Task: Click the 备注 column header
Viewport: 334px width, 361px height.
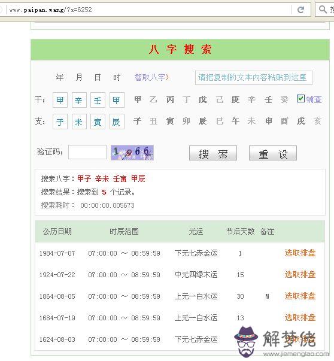Action: pyautogui.click(x=267, y=231)
